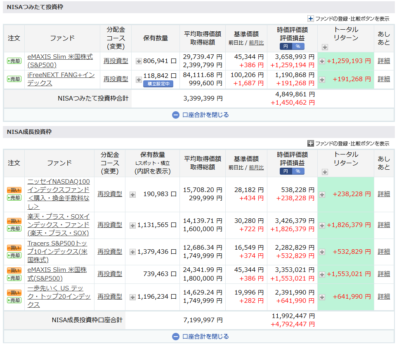Expand holdings breakdown for 118,842口 iFreeNEXT FANG+
This screenshot has width=399, height=344.
pos(139,80)
